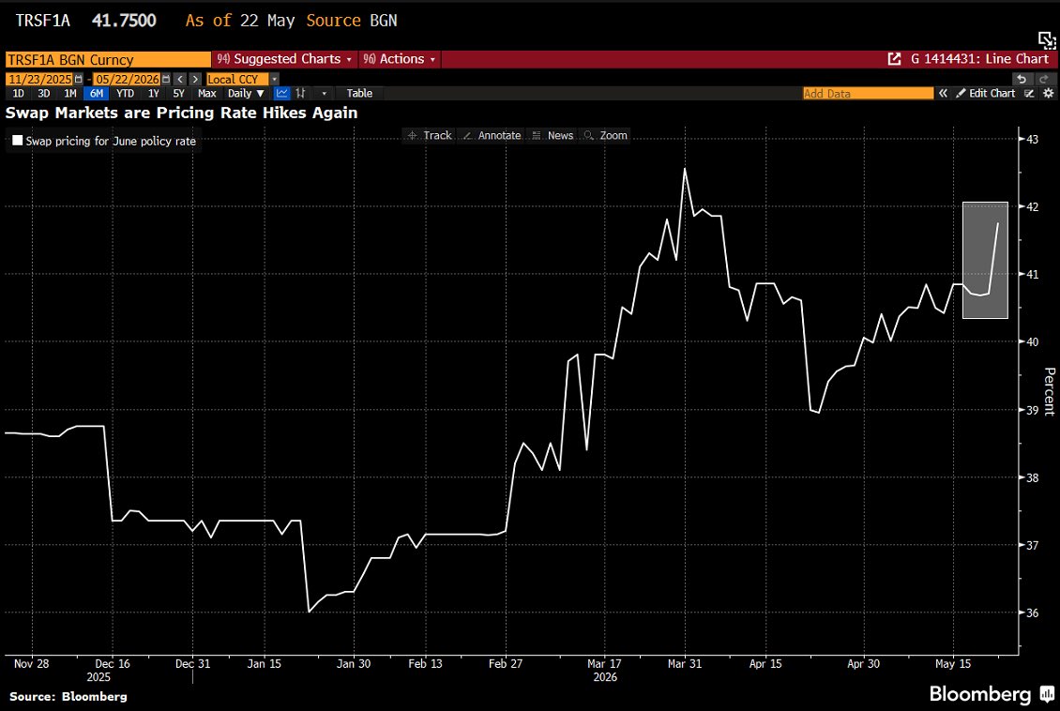The height and width of the screenshot is (711, 1060).
Task: Toggle legend box for June swap pricing
Action: [x=18, y=141]
